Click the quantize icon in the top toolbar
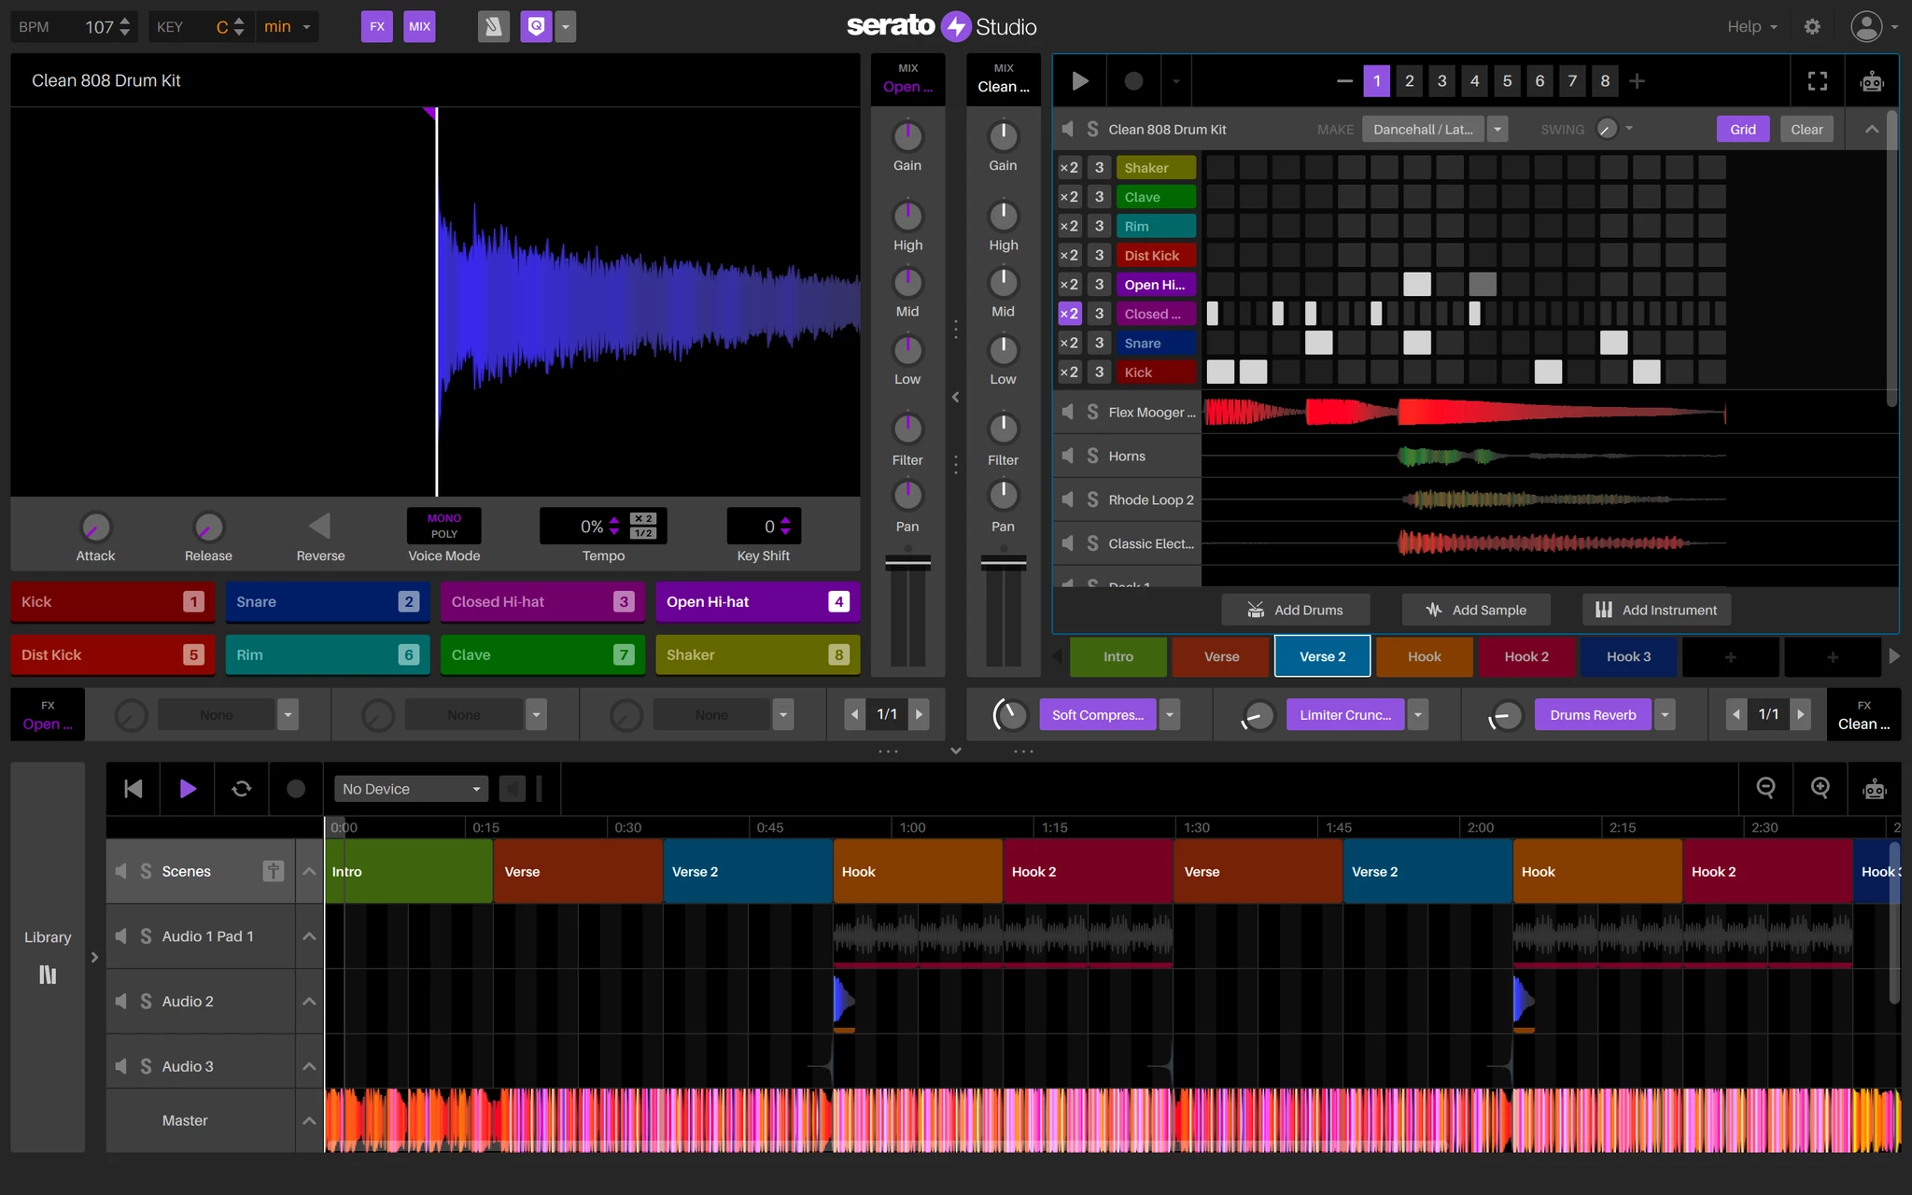The width and height of the screenshot is (1912, 1195). pyautogui.click(x=535, y=26)
